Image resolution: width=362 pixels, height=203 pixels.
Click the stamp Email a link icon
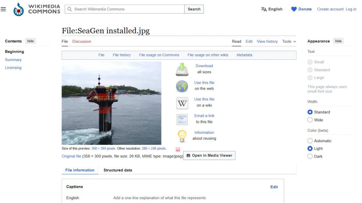click(182, 119)
